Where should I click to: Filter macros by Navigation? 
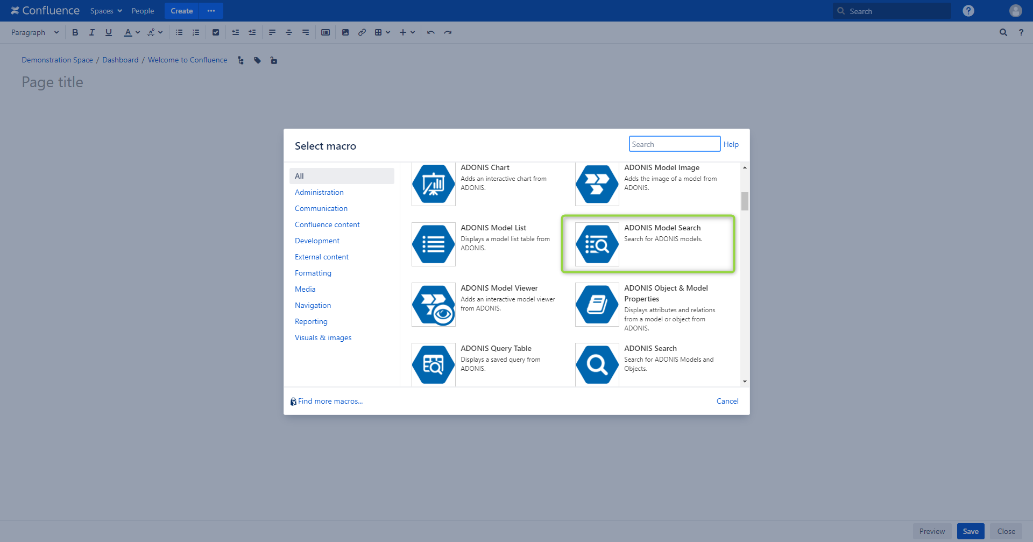tap(313, 305)
